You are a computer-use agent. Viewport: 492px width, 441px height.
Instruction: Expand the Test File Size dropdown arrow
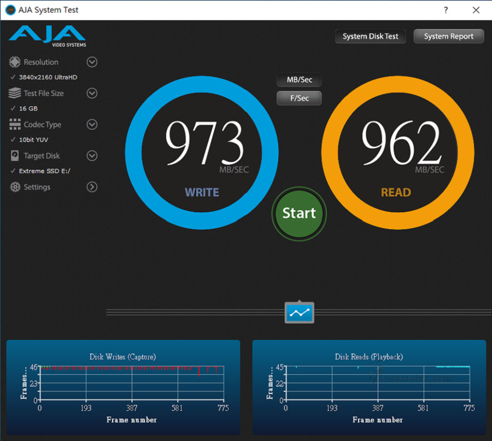point(92,93)
